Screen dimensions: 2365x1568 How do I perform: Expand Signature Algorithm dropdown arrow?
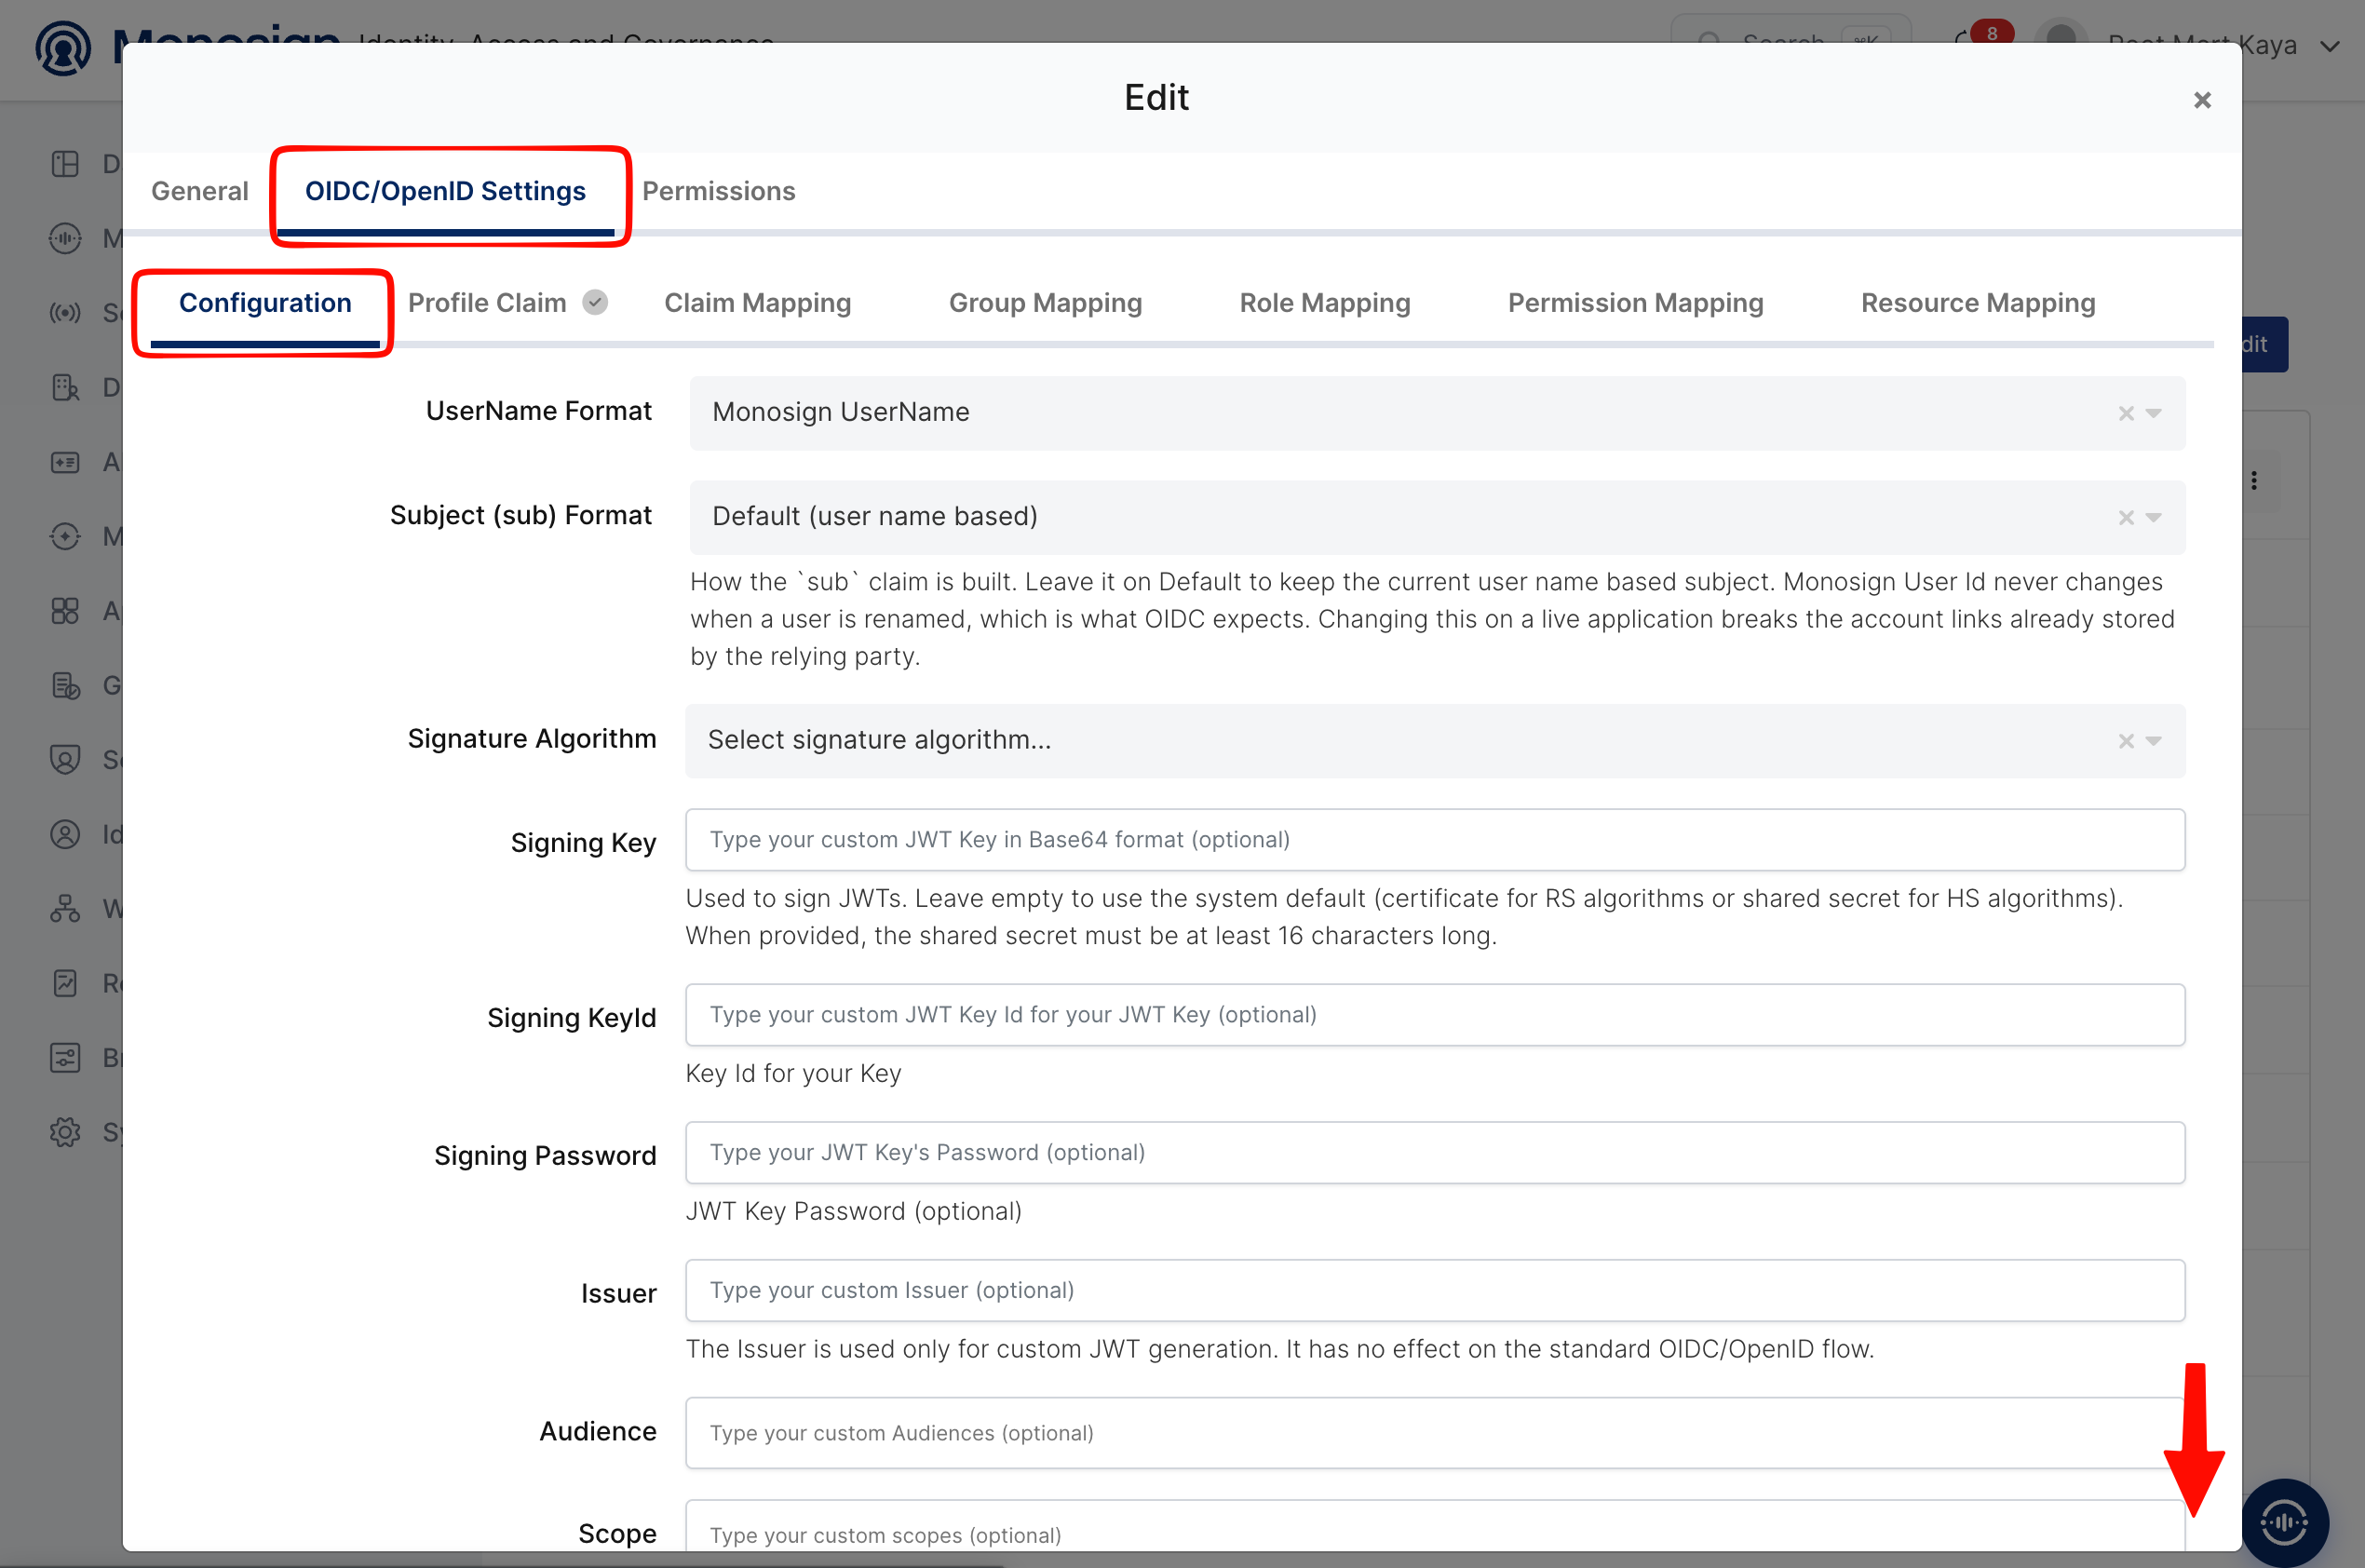[x=2153, y=741]
